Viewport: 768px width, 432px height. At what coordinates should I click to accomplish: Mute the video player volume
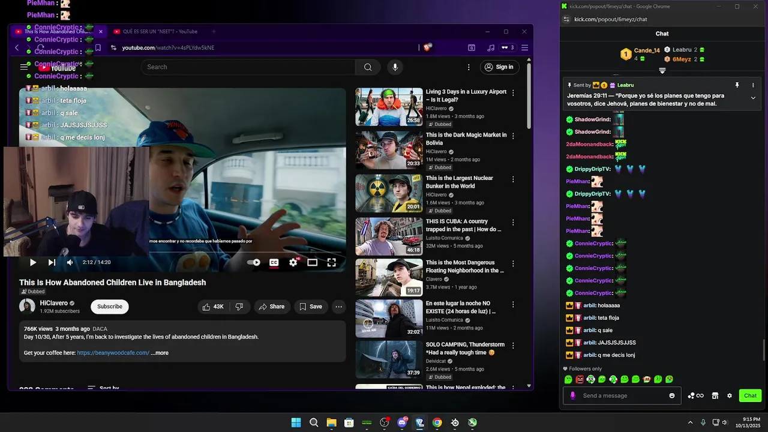point(70,262)
